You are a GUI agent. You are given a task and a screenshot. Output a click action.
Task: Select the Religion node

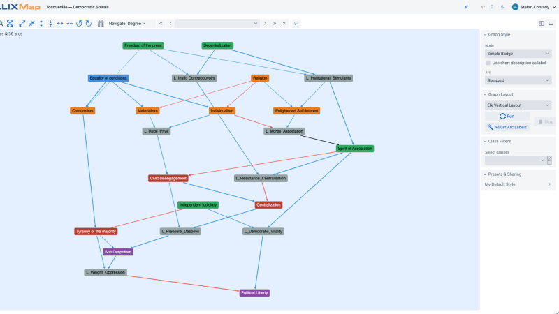pos(260,78)
